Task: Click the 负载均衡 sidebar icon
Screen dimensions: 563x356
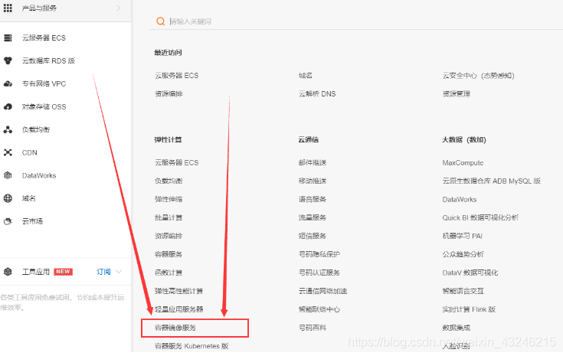Action: pos(8,129)
